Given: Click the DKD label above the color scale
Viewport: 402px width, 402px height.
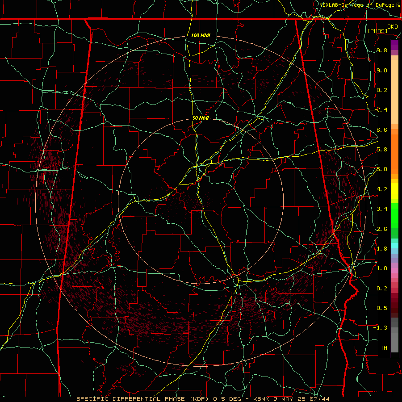Looking at the screenshot, I should (393, 27).
